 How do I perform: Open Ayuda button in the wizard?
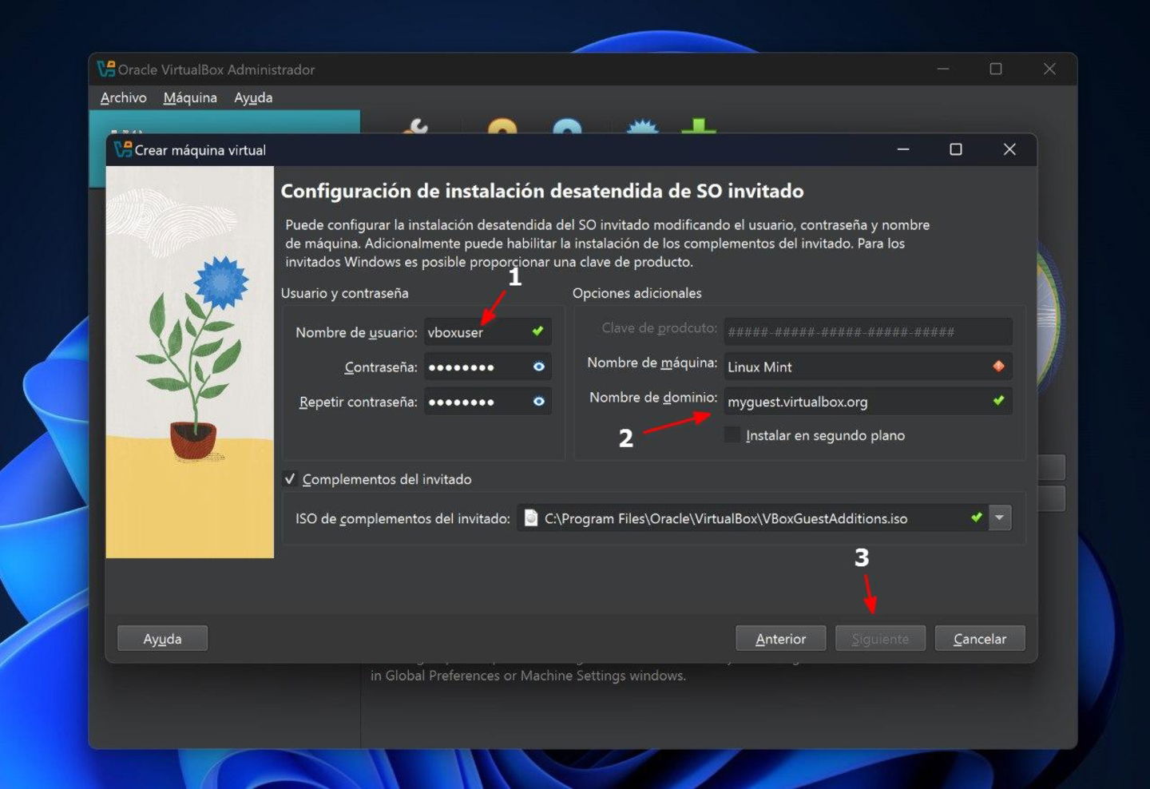(162, 638)
